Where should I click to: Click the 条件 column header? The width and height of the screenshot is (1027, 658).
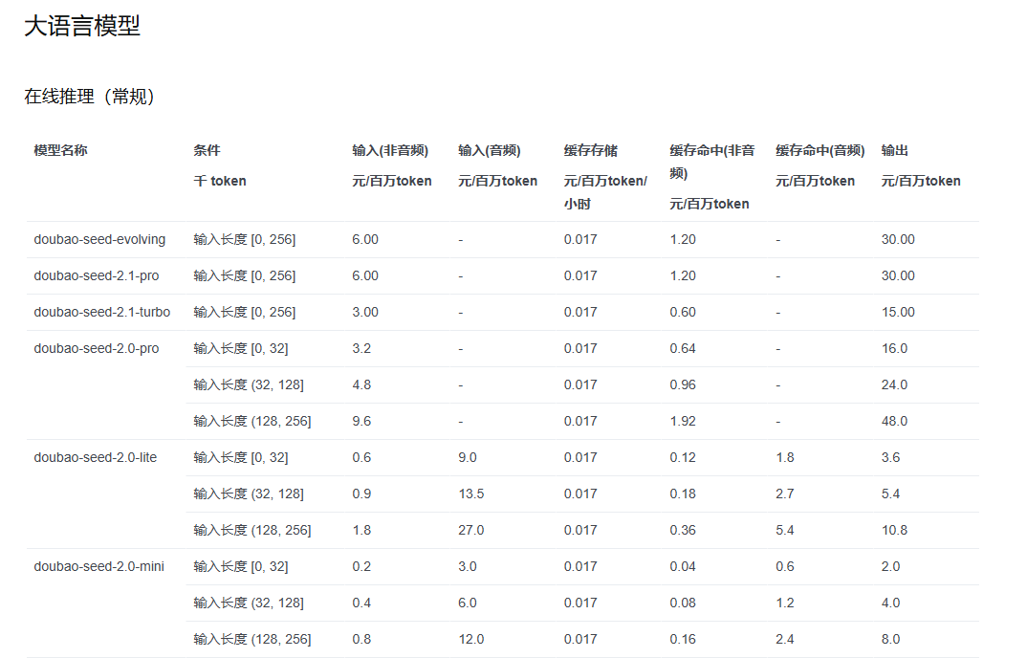coord(207,150)
